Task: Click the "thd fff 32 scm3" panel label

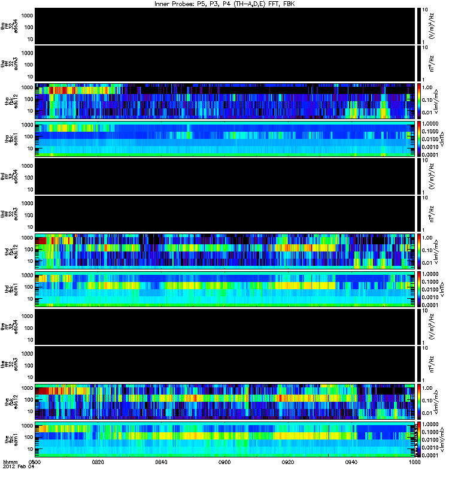Action: point(9,214)
